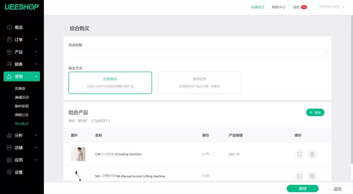
Task: Click the UEESHOP logo
Action: coord(22,7)
